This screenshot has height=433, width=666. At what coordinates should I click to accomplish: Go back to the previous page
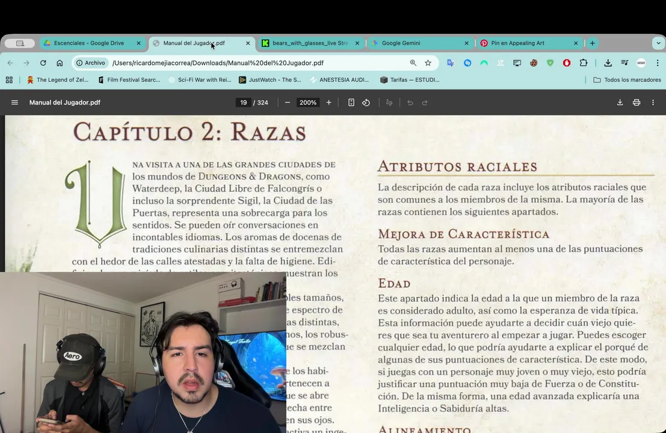tap(10, 63)
